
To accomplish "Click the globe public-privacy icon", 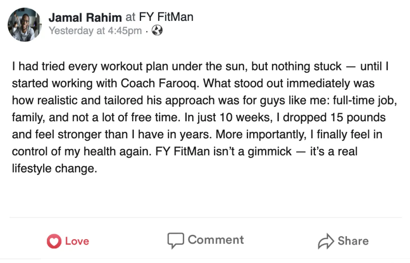I will (157, 31).
